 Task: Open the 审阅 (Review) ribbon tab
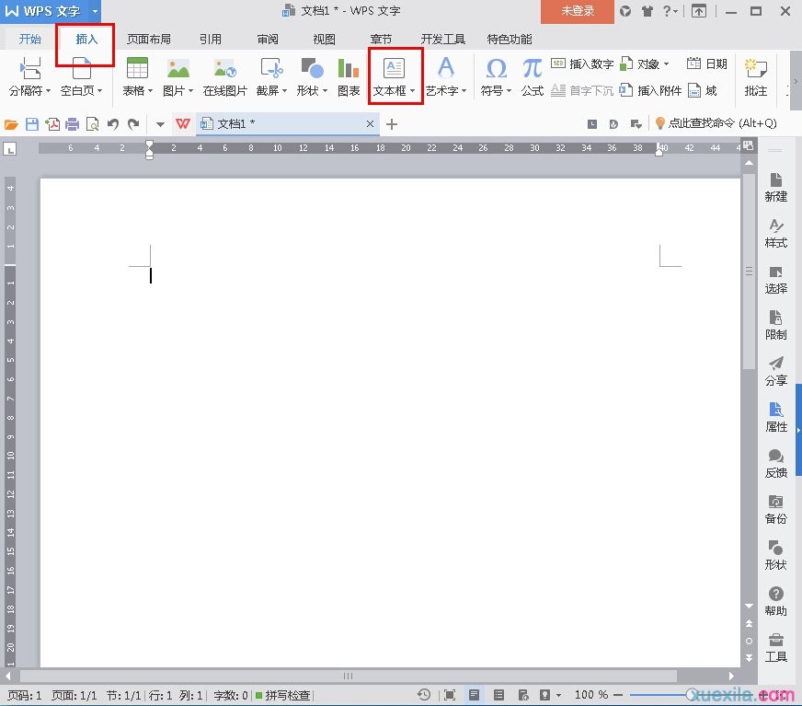click(268, 40)
